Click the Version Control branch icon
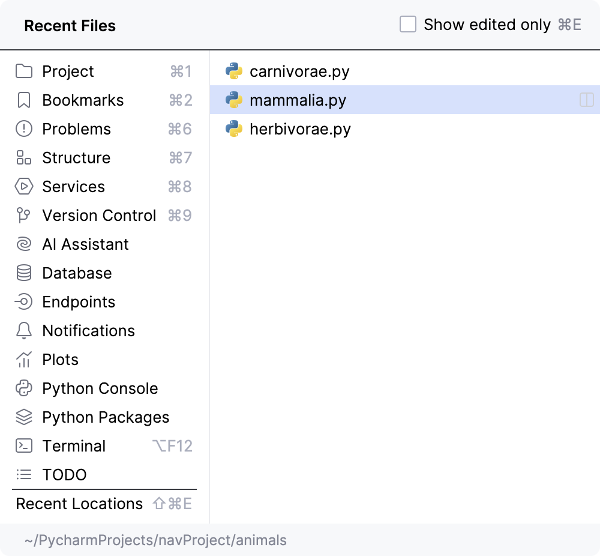The image size is (600, 556). click(23, 216)
